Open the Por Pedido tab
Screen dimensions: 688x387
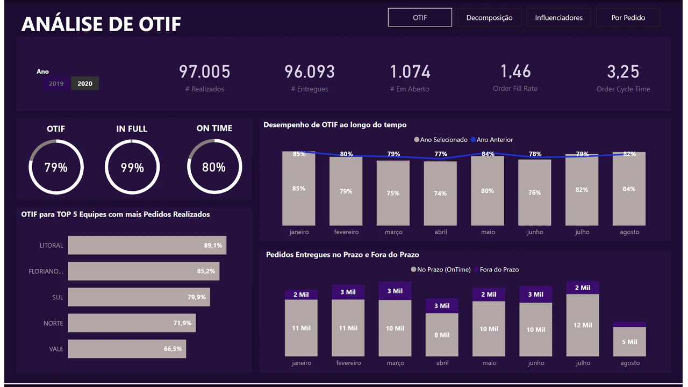coord(628,18)
